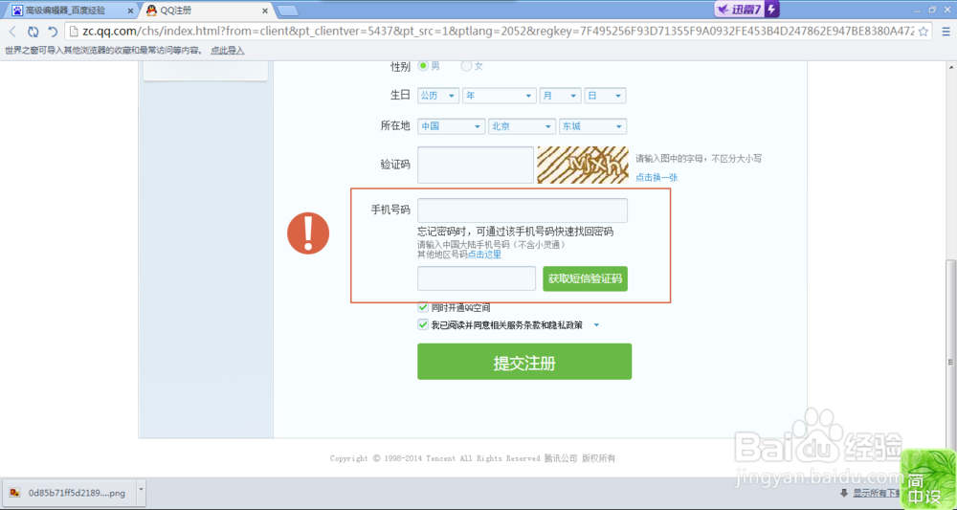Click the 腾讯公司 版权所有 footer text
Viewport: 957px width, 510px height.
(x=580, y=458)
